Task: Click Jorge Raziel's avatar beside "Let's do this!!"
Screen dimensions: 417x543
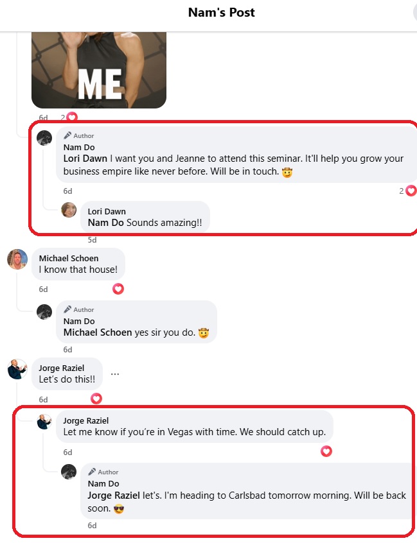Action: [x=17, y=369]
